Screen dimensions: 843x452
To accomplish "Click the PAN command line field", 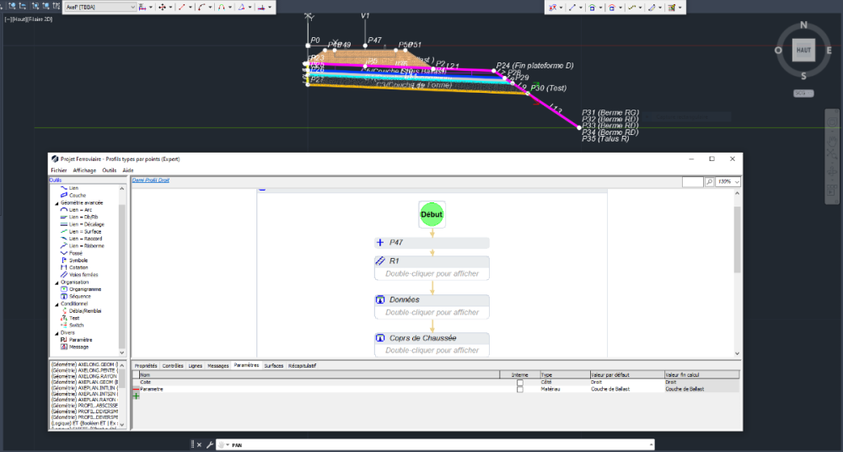I will click(x=436, y=445).
